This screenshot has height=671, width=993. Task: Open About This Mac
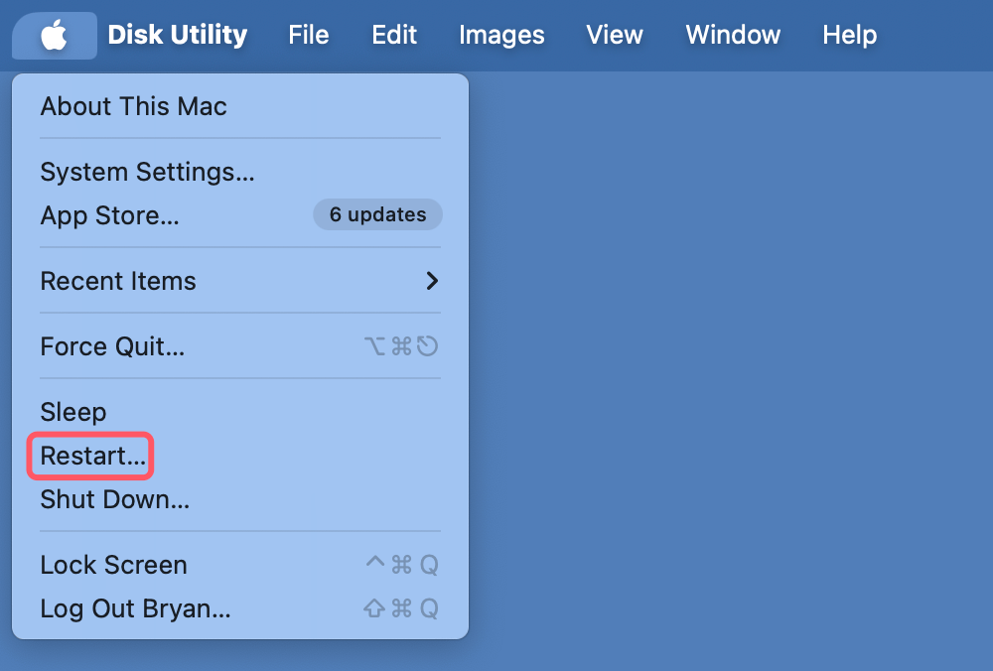(132, 106)
